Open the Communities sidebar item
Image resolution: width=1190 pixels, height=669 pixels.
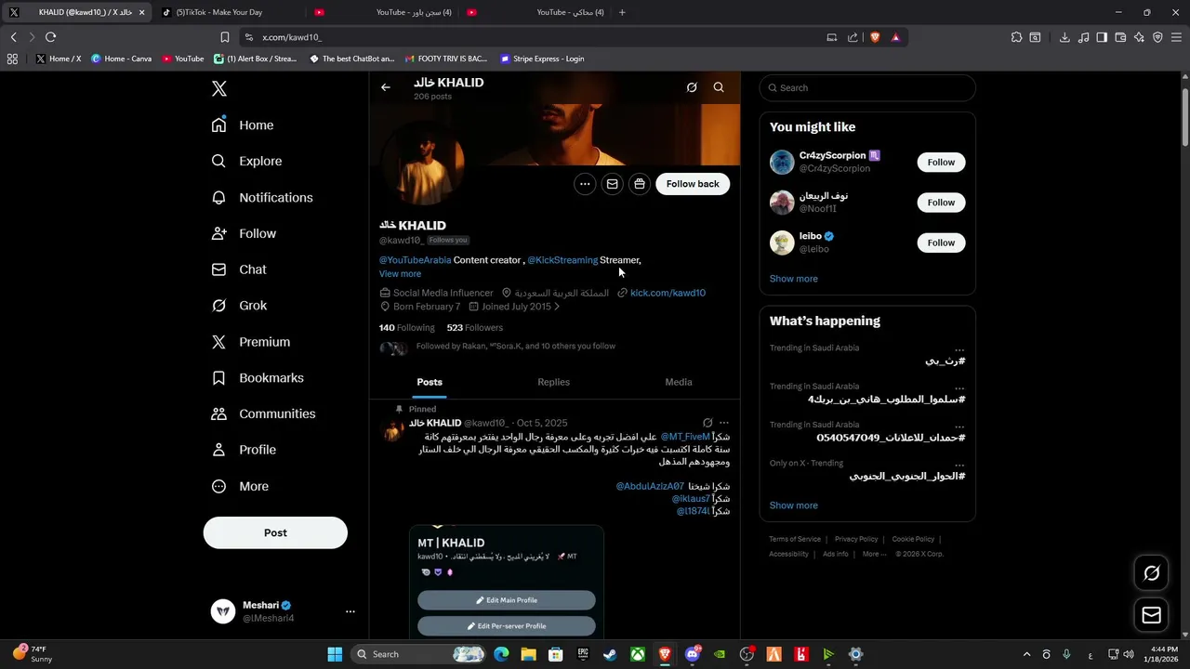click(264, 413)
